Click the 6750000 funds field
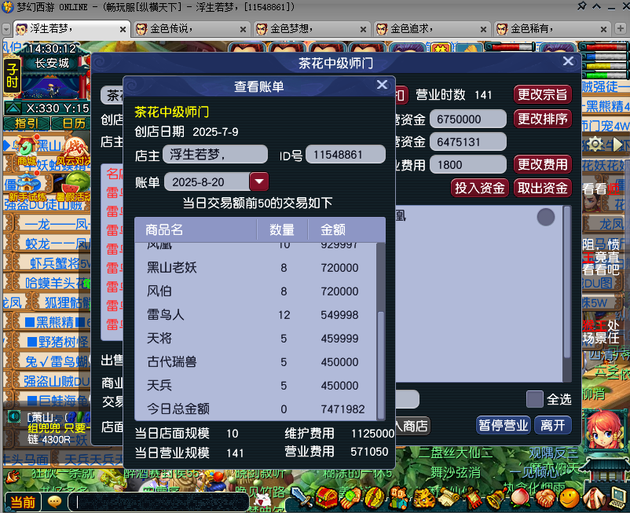 [x=468, y=119]
